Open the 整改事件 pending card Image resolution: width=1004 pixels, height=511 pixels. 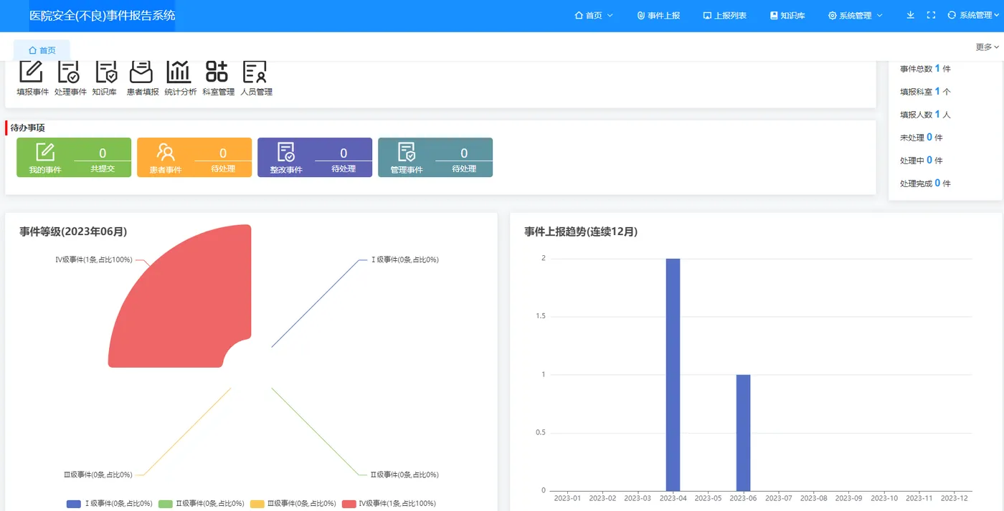[x=315, y=157]
